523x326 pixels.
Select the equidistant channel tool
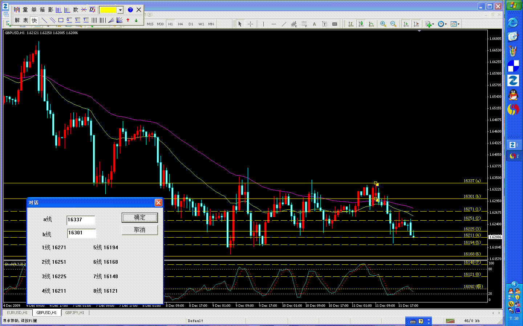(x=294, y=24)
